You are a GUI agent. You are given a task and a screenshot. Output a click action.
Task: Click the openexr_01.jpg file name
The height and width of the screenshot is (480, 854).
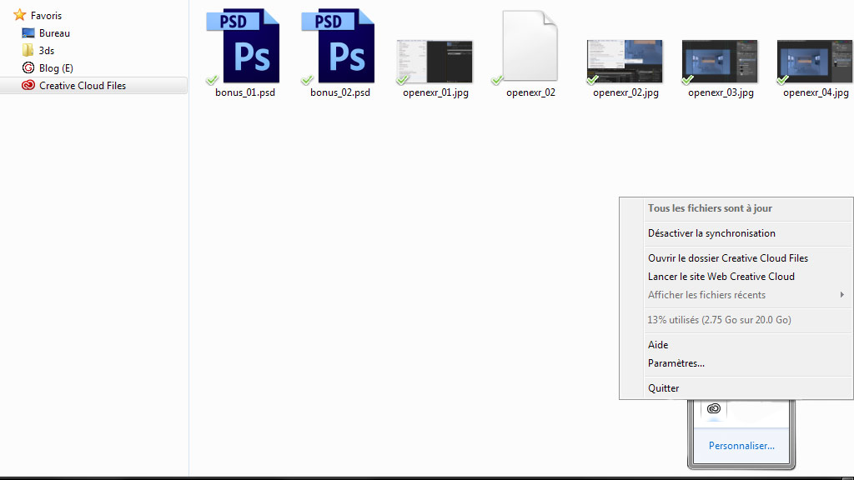click(435, 92)
